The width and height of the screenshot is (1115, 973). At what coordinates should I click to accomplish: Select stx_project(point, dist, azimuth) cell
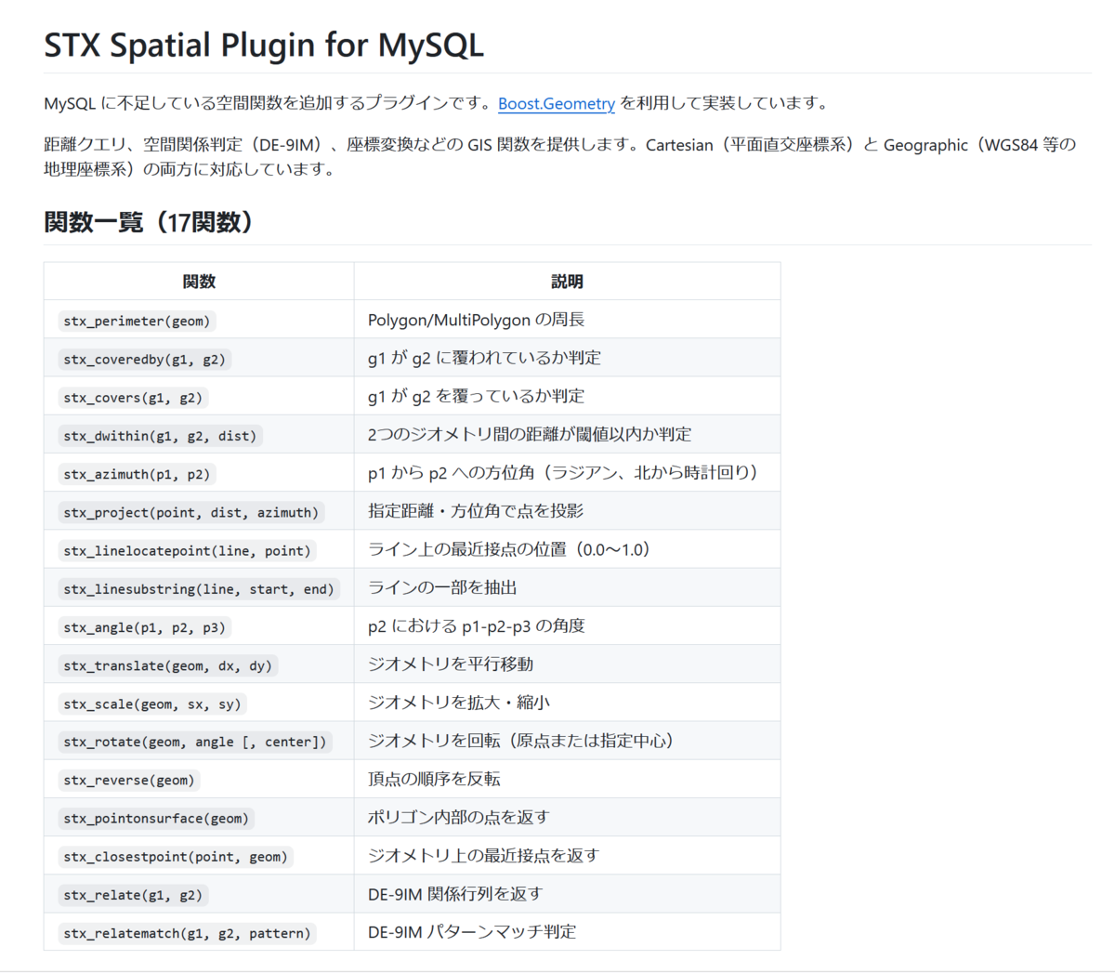191,512
